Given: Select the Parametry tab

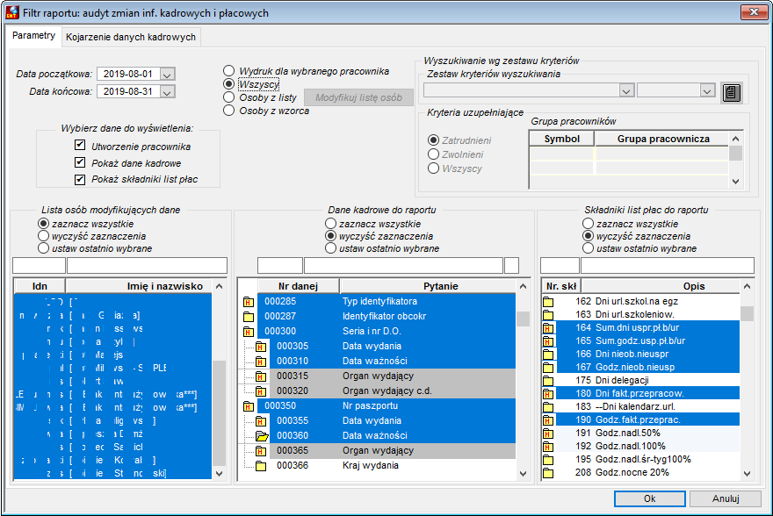Looking at the screenshot, I should click(33, 35).
